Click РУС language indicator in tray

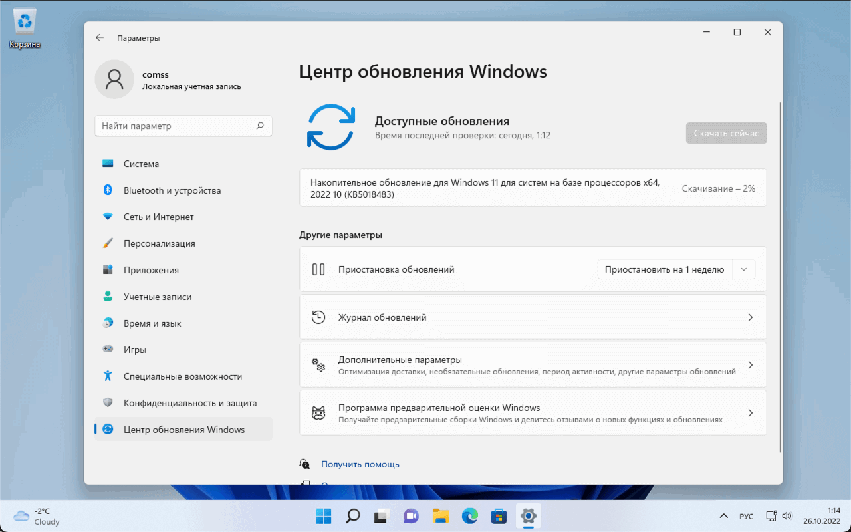point(747,516)
